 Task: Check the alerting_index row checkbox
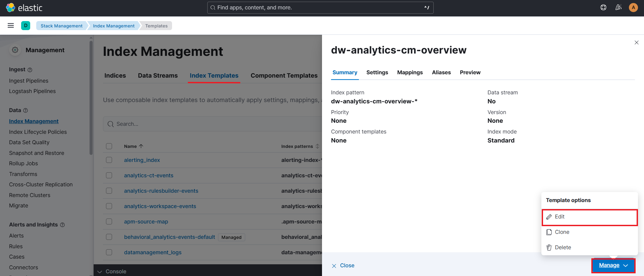(x=109, y=160)
